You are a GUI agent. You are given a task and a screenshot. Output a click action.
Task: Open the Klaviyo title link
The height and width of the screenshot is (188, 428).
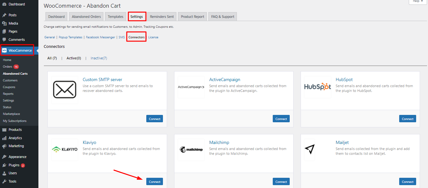89,142
